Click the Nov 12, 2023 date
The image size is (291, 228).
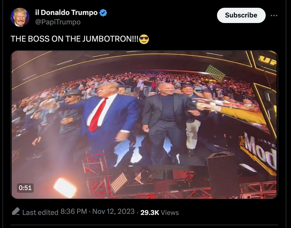(114, 212)
